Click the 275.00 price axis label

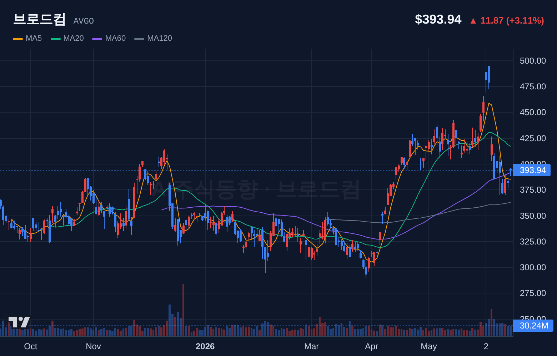click(533, 293)
